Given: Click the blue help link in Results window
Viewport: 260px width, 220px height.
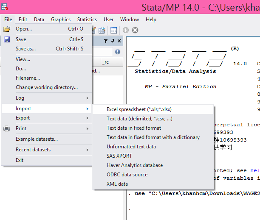Looking at the screenshot, I should 255,170.
